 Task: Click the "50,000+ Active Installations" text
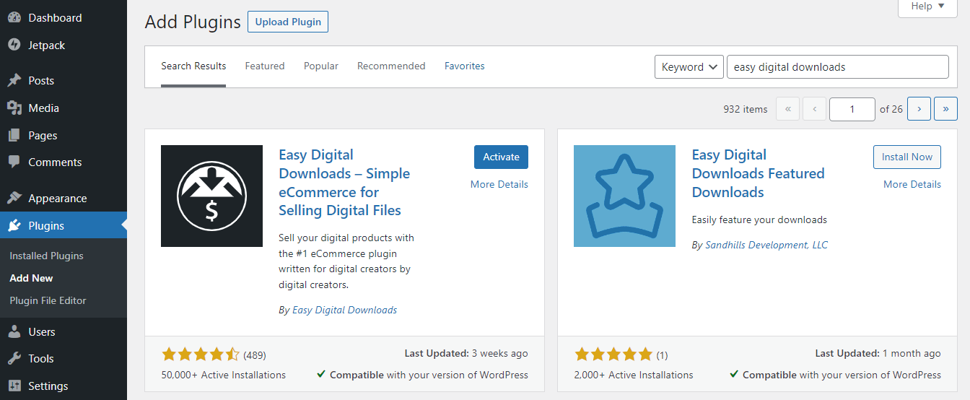[224, 375]
